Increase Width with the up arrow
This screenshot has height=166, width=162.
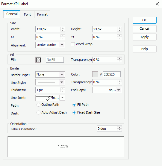click(63, 28)
